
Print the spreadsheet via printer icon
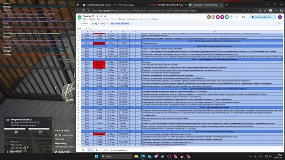tap(93, 24)
